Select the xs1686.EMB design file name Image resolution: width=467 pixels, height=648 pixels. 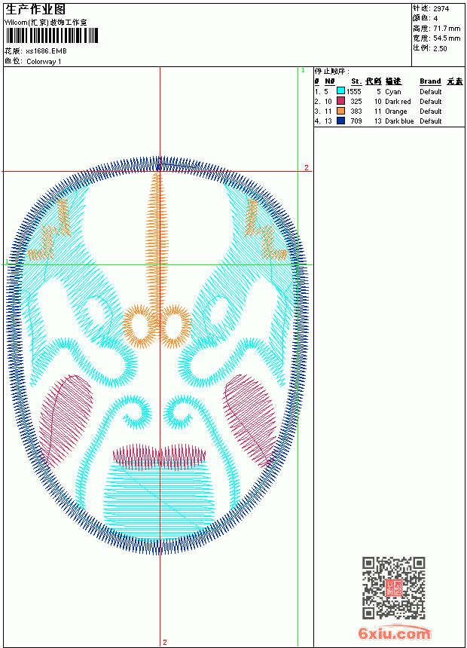click(x=46, y=51)
